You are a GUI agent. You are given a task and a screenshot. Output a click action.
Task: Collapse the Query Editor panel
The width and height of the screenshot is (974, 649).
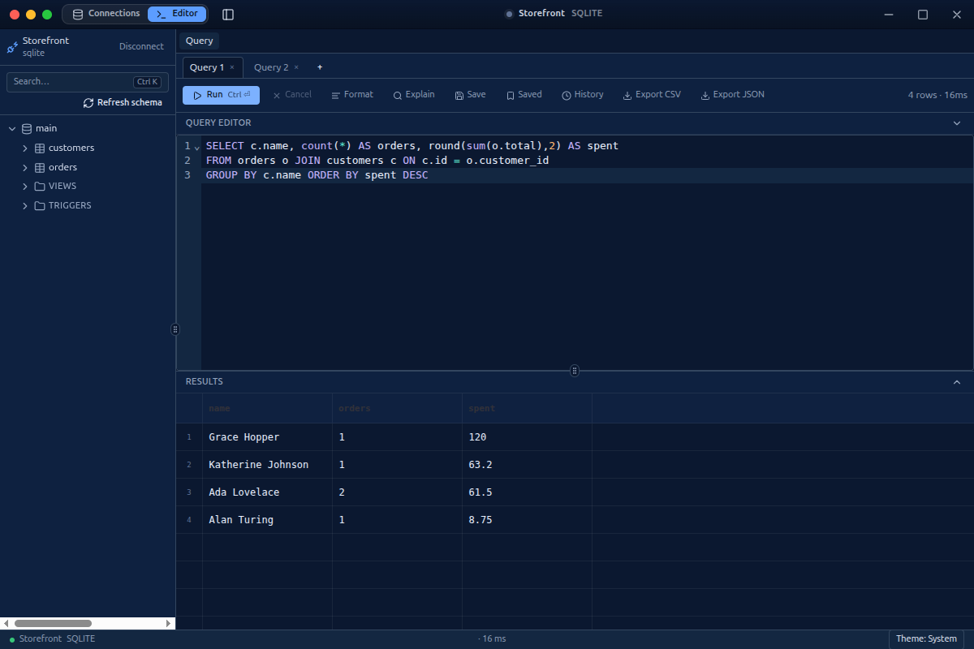[x=957, y=122]
